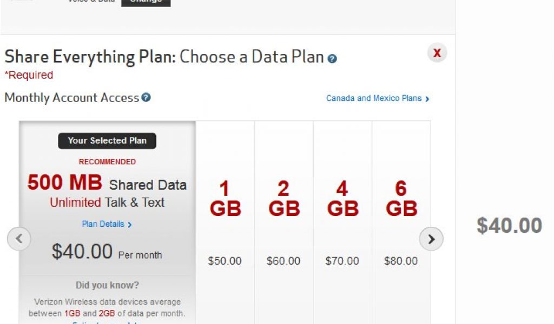The image size is (554, 324).
Task: Choose the 2 GB data plan
Action: click(x=284, y=199)
